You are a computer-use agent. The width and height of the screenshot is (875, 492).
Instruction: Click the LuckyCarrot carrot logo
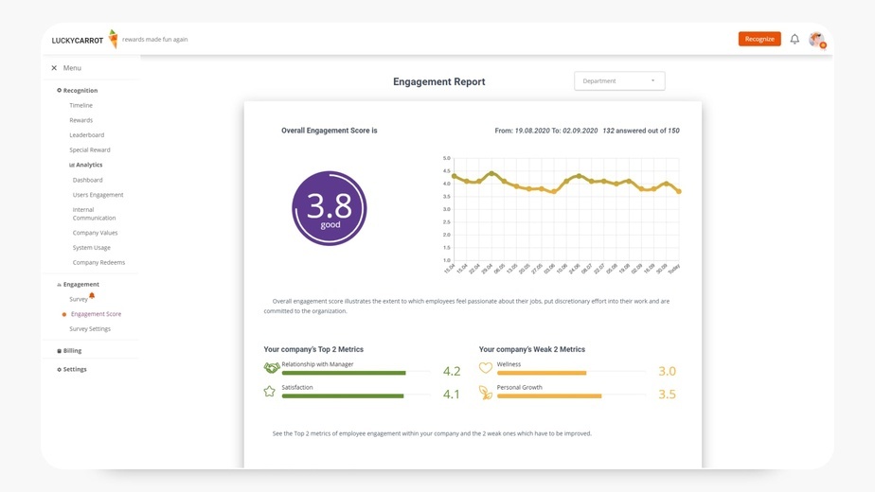click(x=114, y=39)
